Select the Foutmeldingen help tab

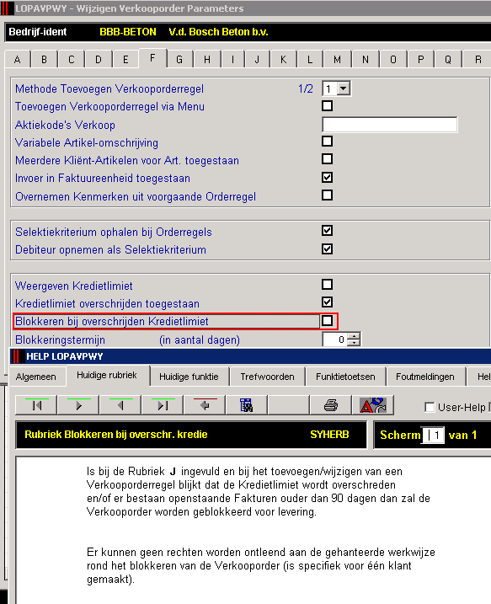[x=425, y=377]
